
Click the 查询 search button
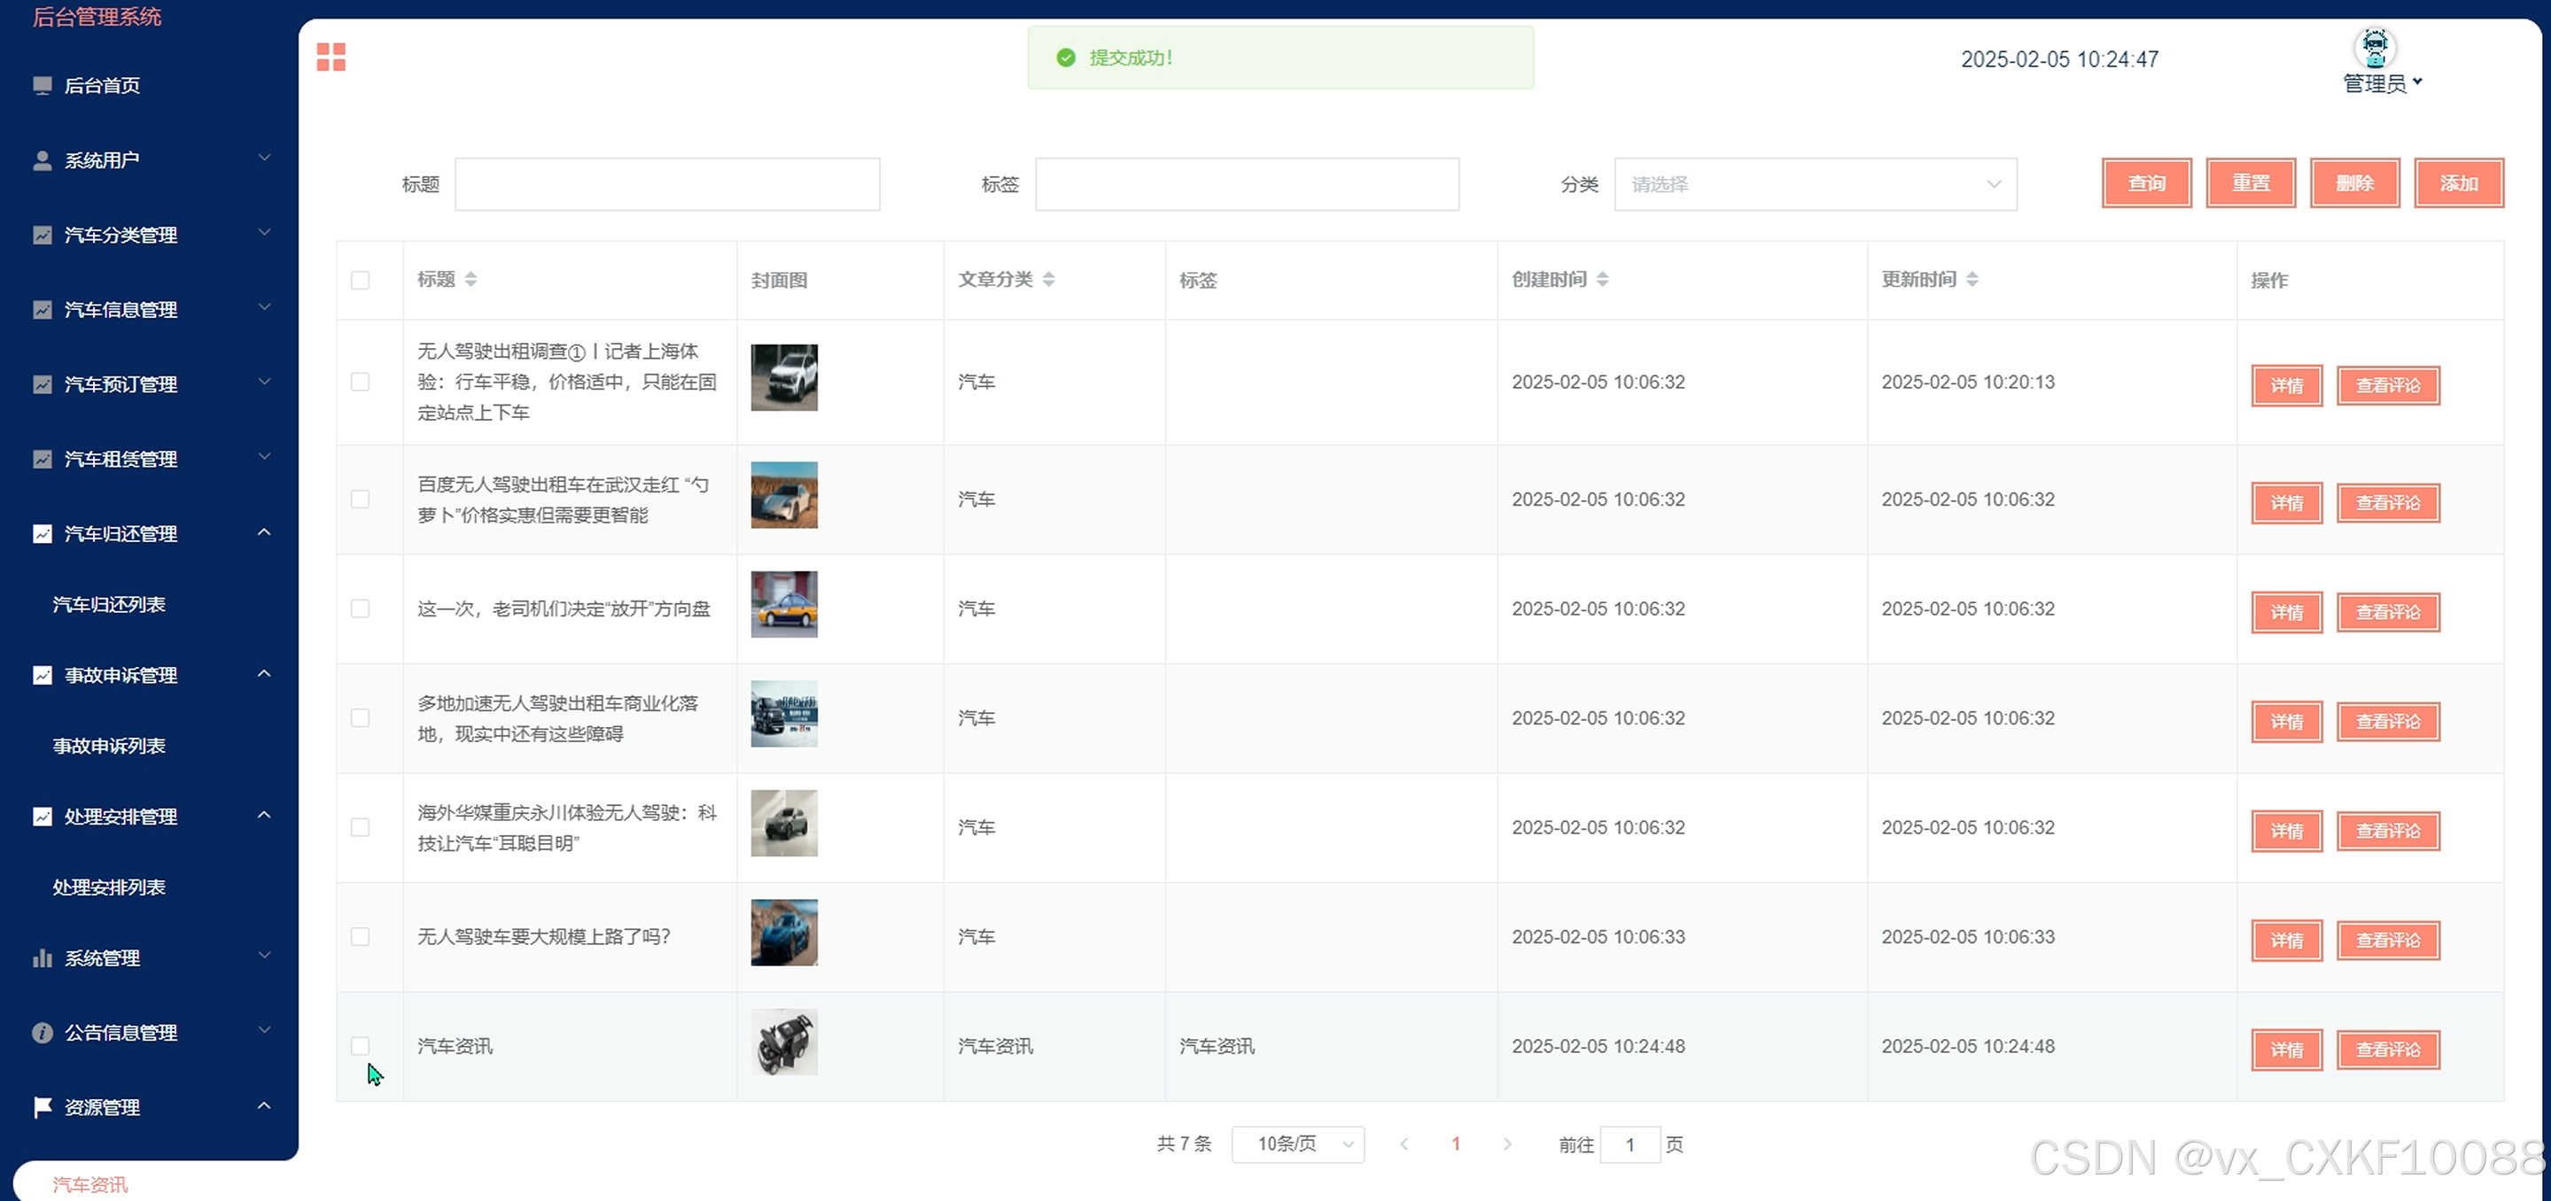pos(2146,183)
